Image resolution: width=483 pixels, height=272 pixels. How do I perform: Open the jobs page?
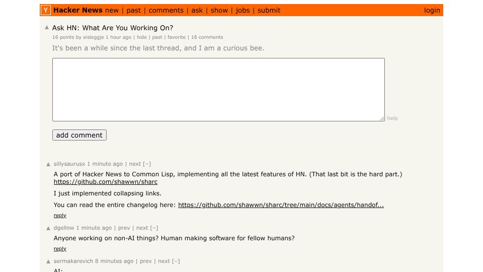243,11
